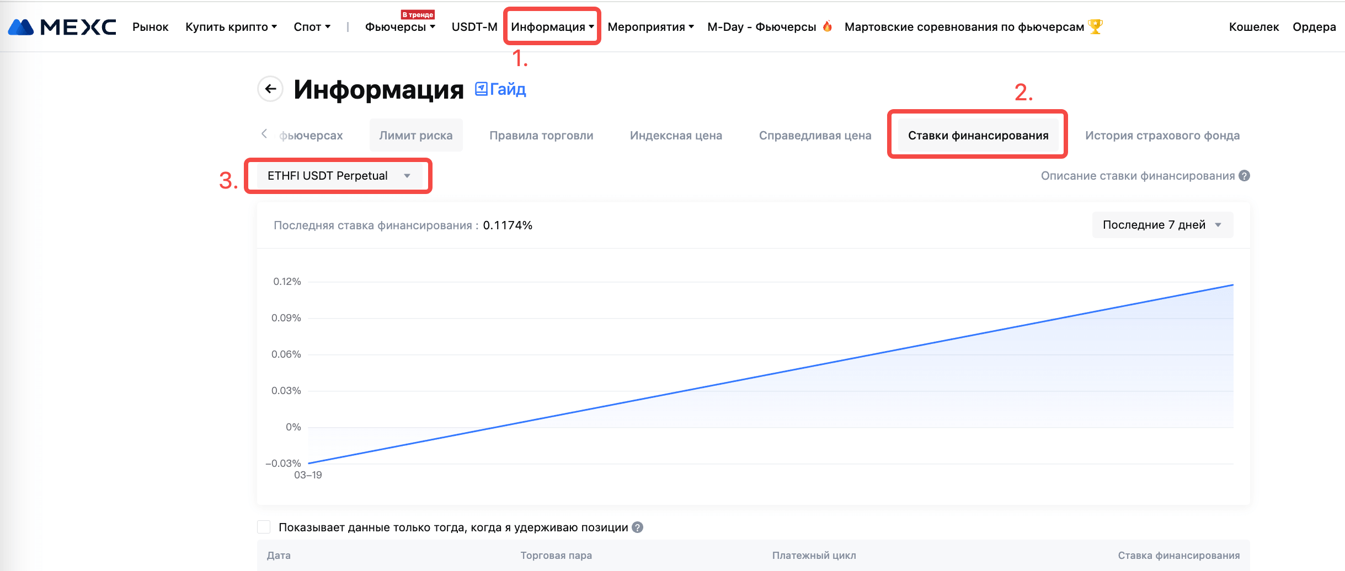Click the MEXC logo
The image size is (1345, 571).
point(62,27)
